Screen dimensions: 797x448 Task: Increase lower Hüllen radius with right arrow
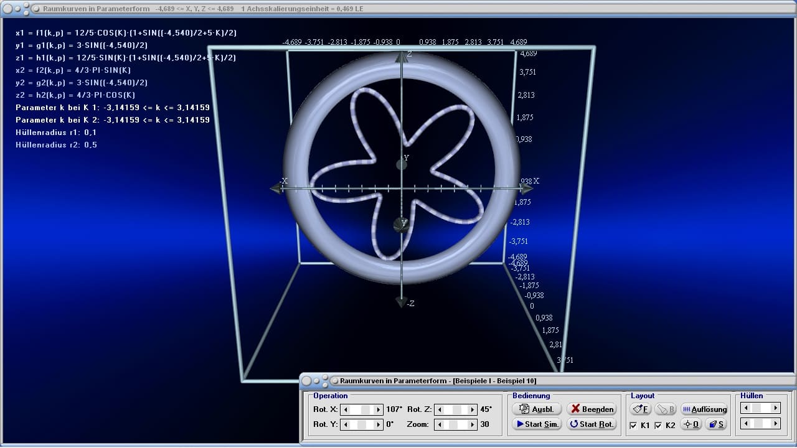point(776,423)
